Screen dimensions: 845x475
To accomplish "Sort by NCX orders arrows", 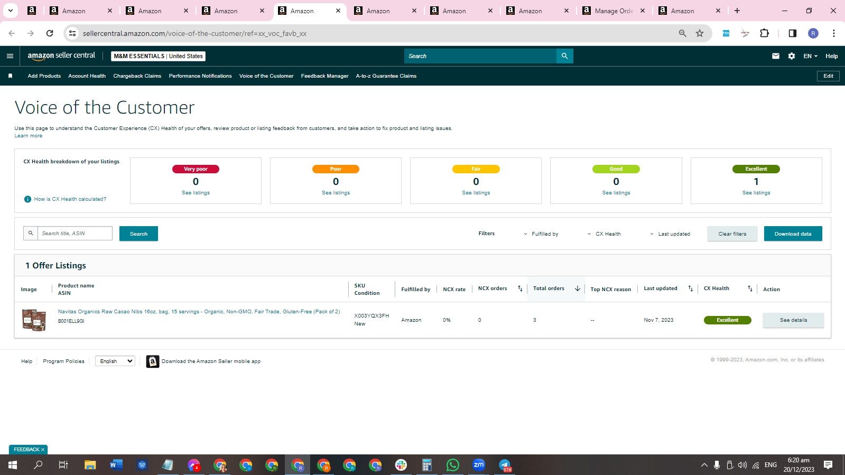I will pos(520,288).
